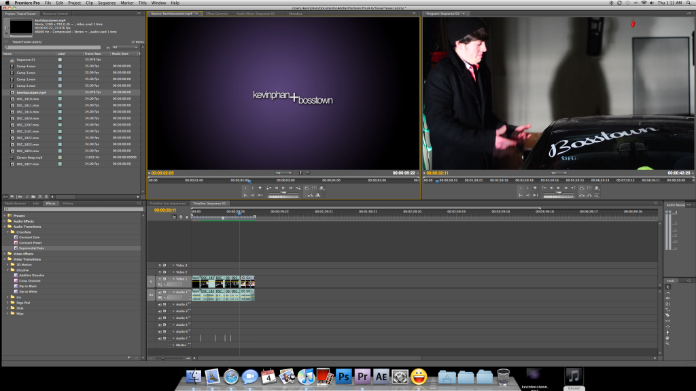Play the clip in the Source monitor
The image size is (696, 391).
(283, 188)
